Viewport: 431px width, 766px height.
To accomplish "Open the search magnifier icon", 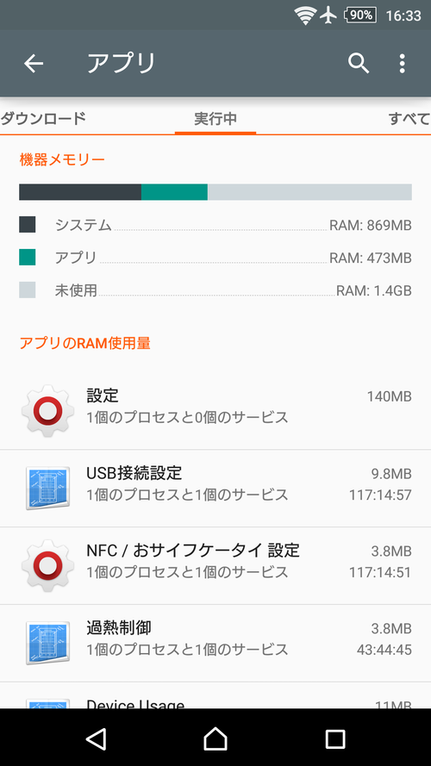I will tap(359, 64).
